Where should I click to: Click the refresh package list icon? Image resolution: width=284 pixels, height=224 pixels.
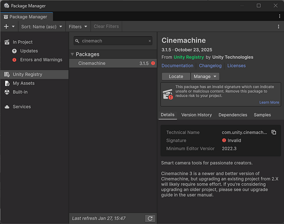pos(150,218)
